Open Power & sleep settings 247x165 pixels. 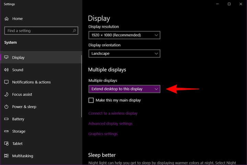tap(41, 107)
